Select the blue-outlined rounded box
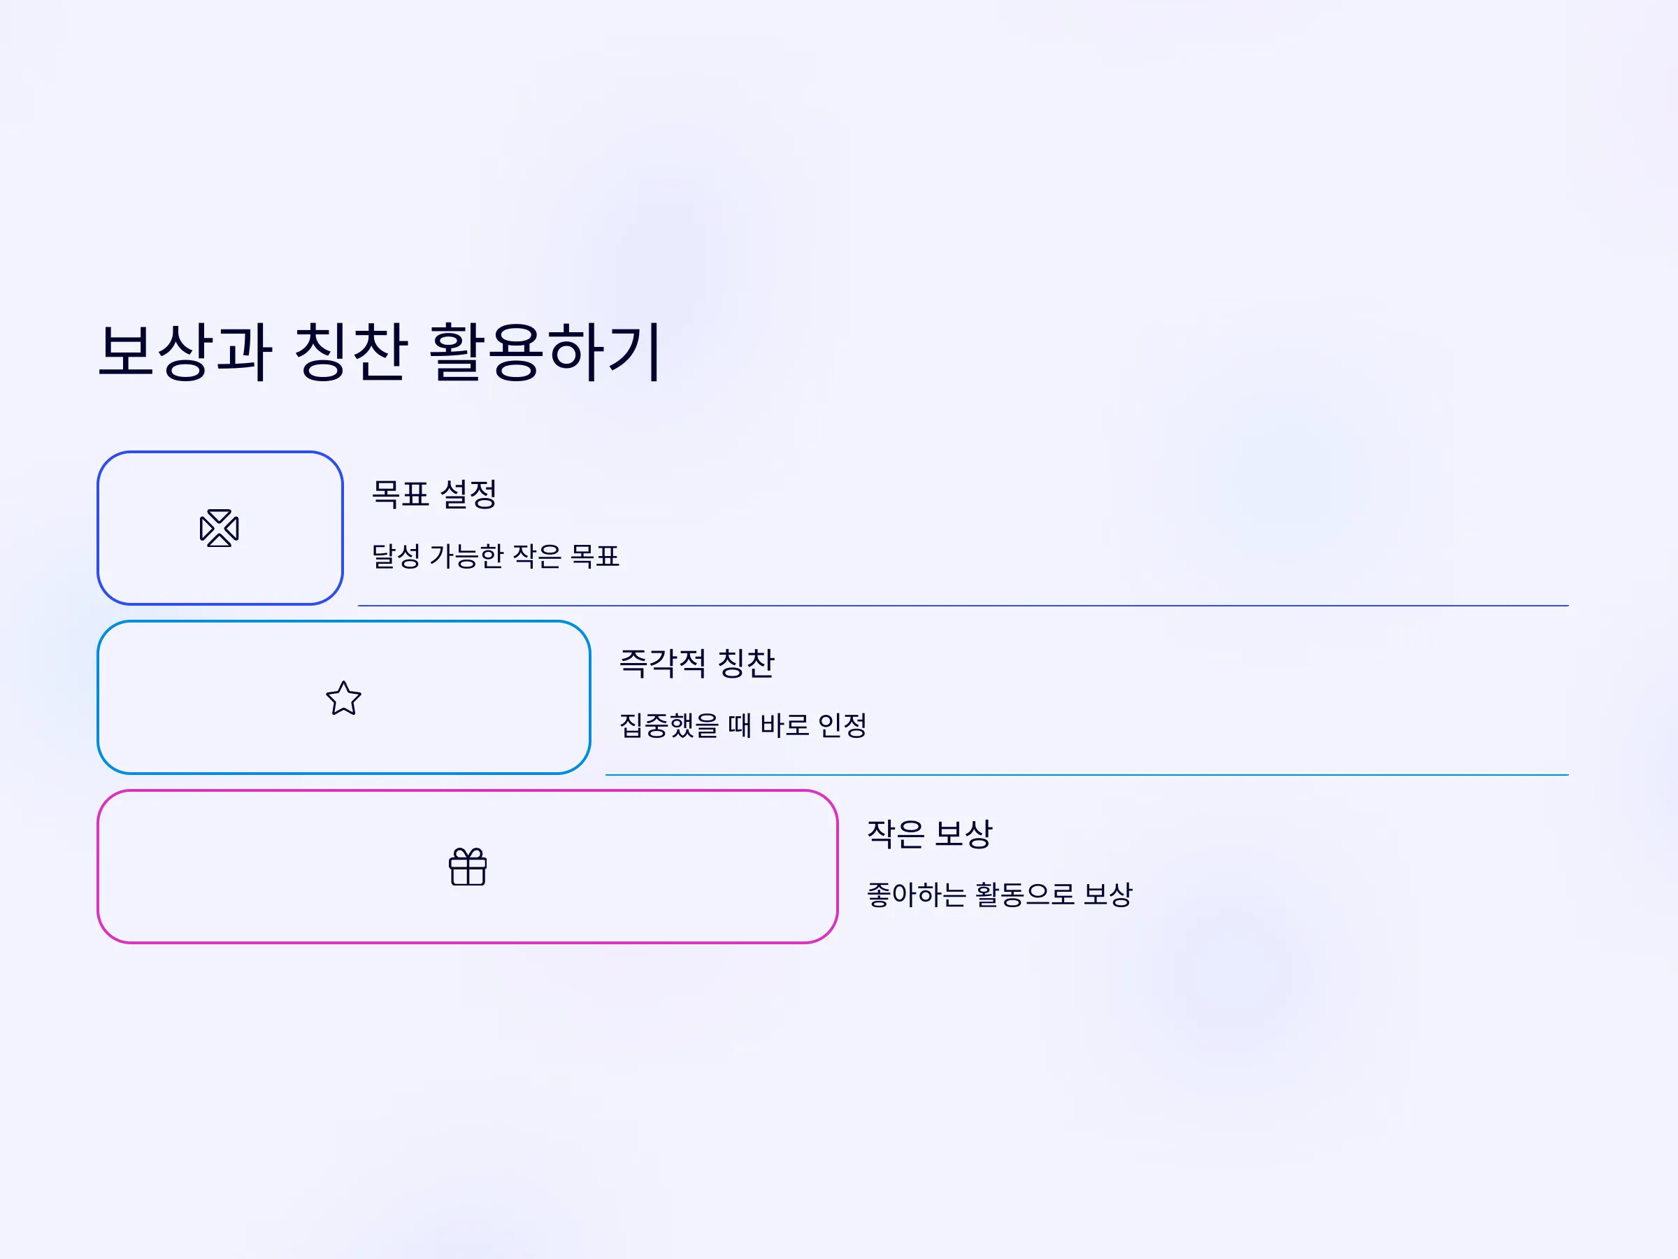This screenshot has height=1259, width=1678. coord(220,528)
